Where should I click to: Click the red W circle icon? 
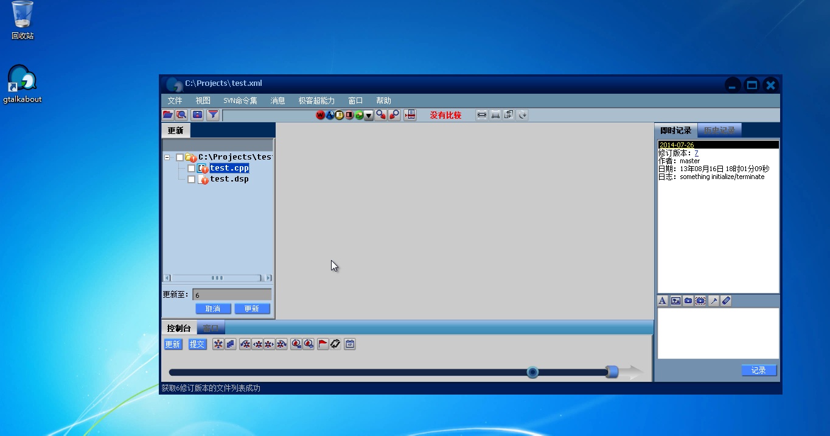[321, 115]
